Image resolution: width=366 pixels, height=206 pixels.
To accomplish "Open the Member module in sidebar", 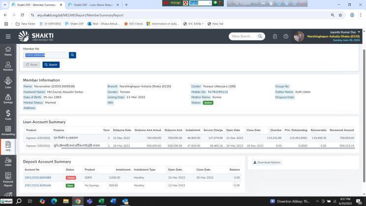I will coord(8,67).
